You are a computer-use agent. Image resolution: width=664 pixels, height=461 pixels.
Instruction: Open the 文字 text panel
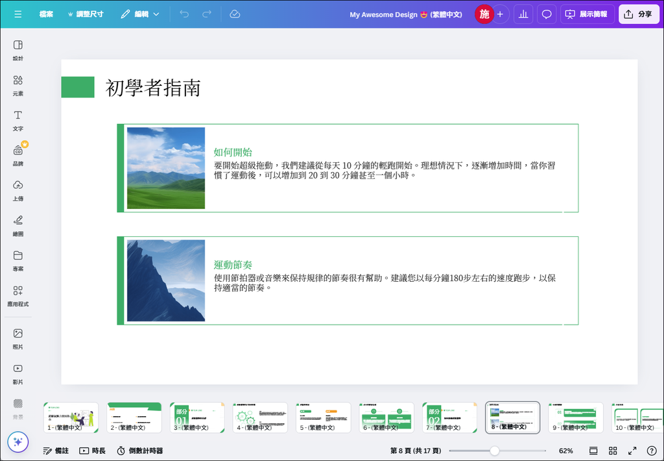click(x=18, y=121)
